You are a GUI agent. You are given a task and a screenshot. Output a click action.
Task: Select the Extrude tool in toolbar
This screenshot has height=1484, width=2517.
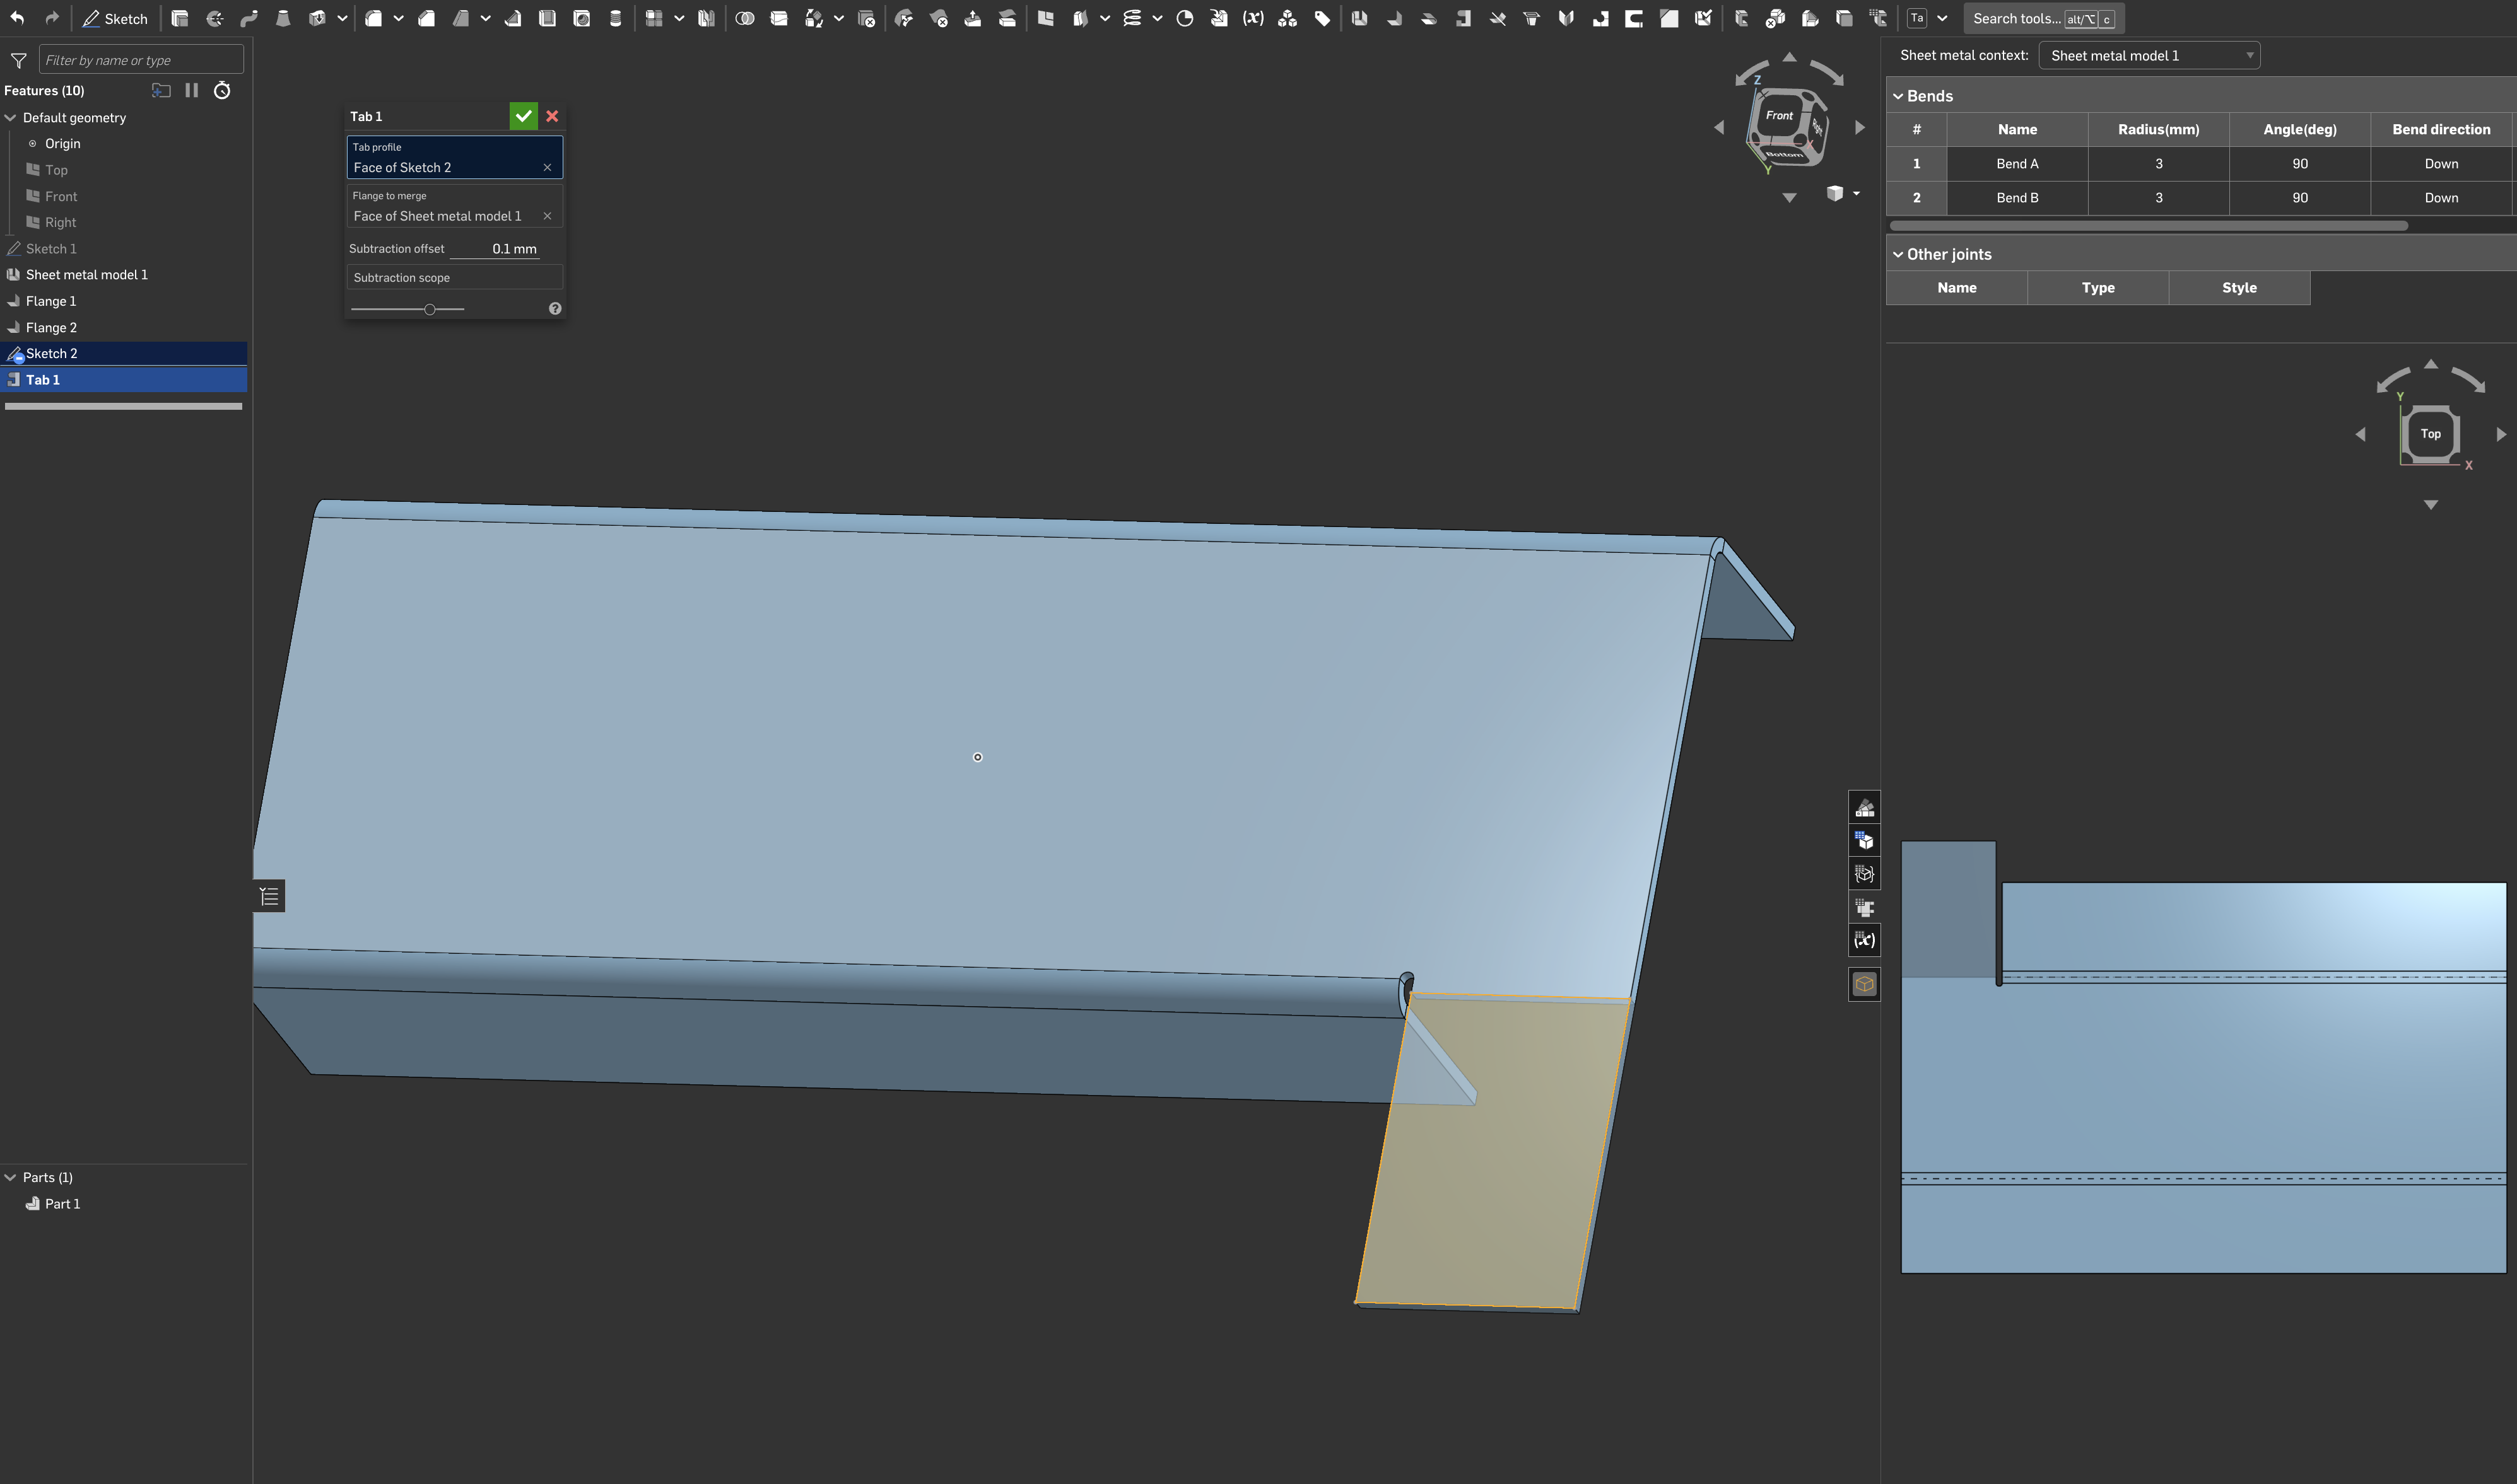pyautogui.click(x=180, y=18)
